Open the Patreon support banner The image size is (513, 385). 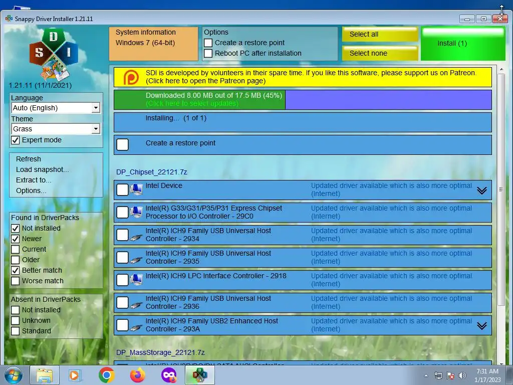303,77
